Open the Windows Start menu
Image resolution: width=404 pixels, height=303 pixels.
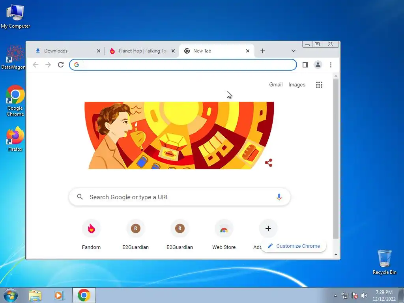pos(11,295)
